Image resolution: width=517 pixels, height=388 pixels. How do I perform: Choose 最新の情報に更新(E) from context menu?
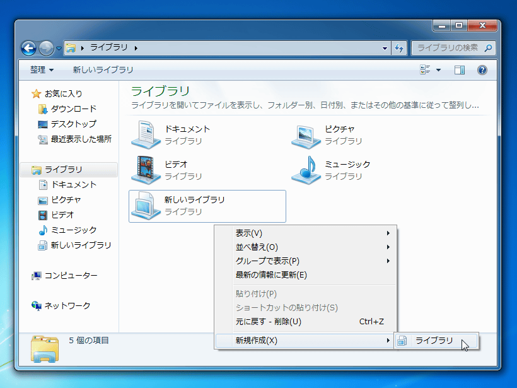pyautogui.click(x=305, y=275)
